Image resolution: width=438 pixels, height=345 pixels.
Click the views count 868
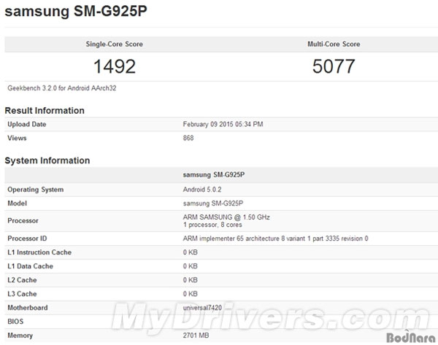tap(188, 138)
